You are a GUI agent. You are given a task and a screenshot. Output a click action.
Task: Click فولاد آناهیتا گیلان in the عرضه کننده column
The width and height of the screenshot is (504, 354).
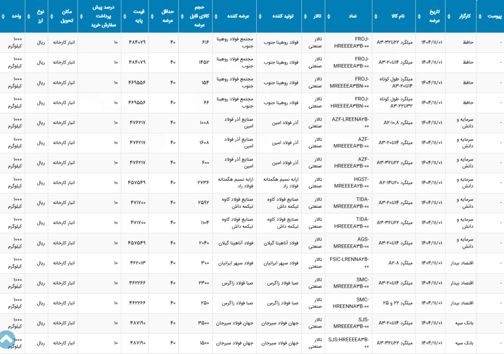coord(236,243)
